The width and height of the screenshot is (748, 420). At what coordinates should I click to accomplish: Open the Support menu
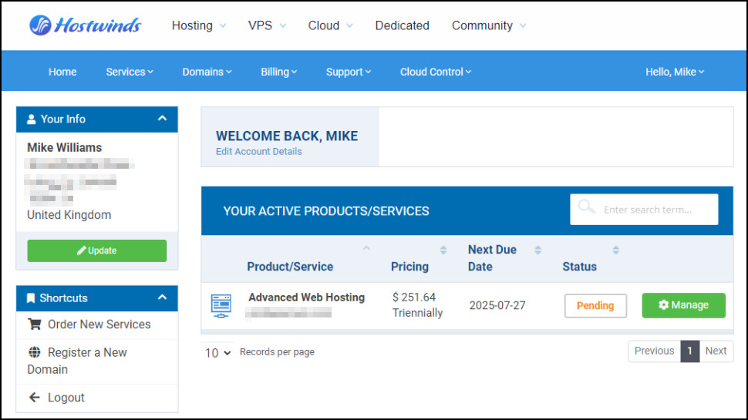pyautogui.click(x=349, y=72)
